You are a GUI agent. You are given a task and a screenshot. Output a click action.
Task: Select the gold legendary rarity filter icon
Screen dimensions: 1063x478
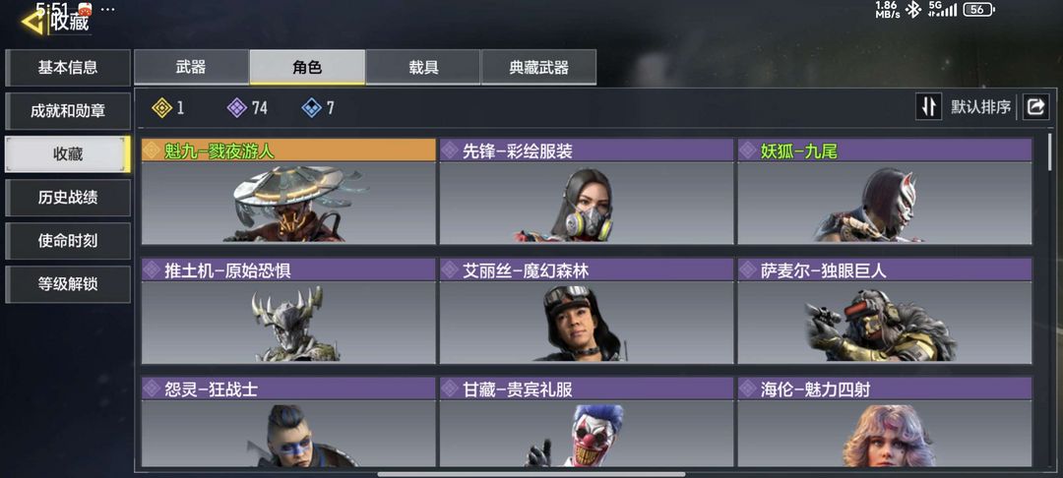[x=162, y=107]
